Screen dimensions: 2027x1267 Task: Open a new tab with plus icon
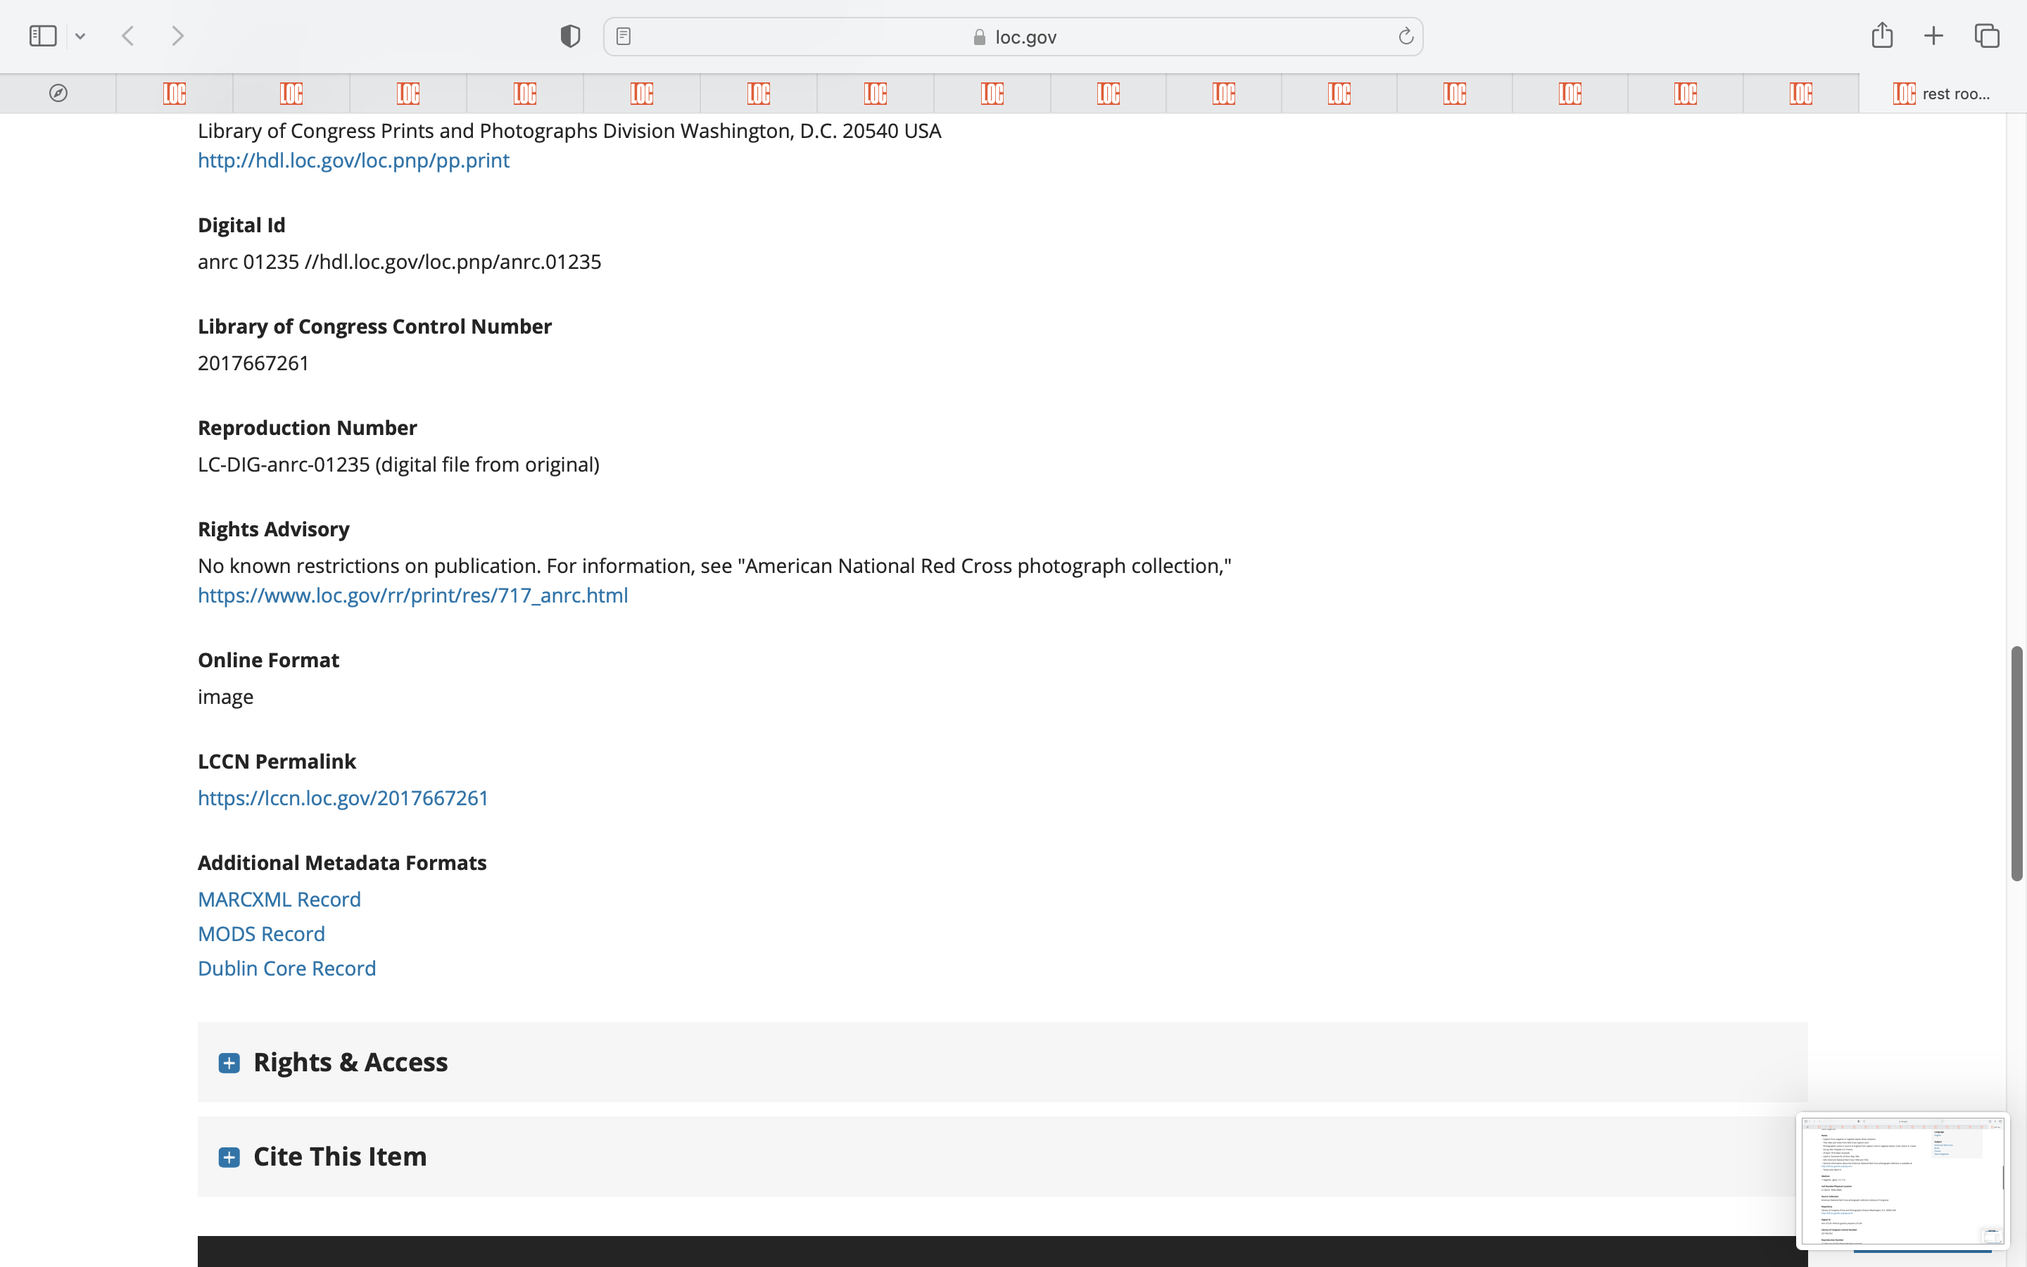tap(1933, 36)
